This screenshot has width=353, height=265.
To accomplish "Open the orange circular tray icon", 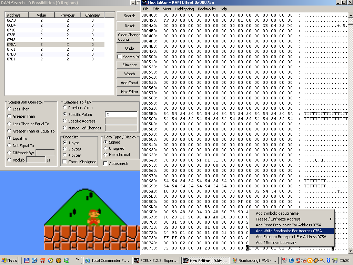I will coord(310,261).
